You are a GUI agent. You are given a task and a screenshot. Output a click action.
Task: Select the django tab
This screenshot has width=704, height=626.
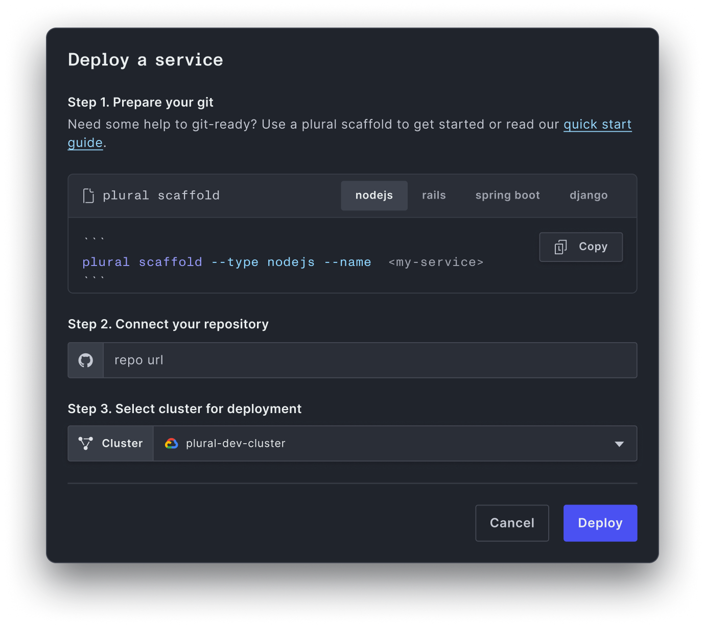click(589, 196)
